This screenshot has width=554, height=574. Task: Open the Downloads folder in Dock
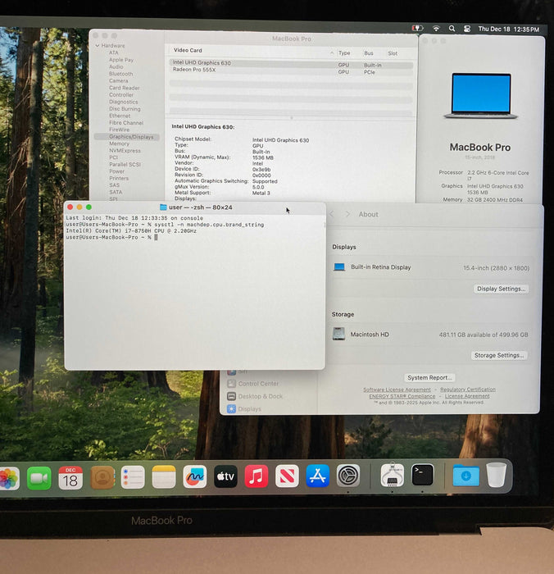[x=465, y=475]
